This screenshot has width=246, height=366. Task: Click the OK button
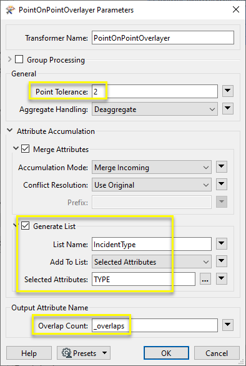pyautogui.click(x=166, y=353)
